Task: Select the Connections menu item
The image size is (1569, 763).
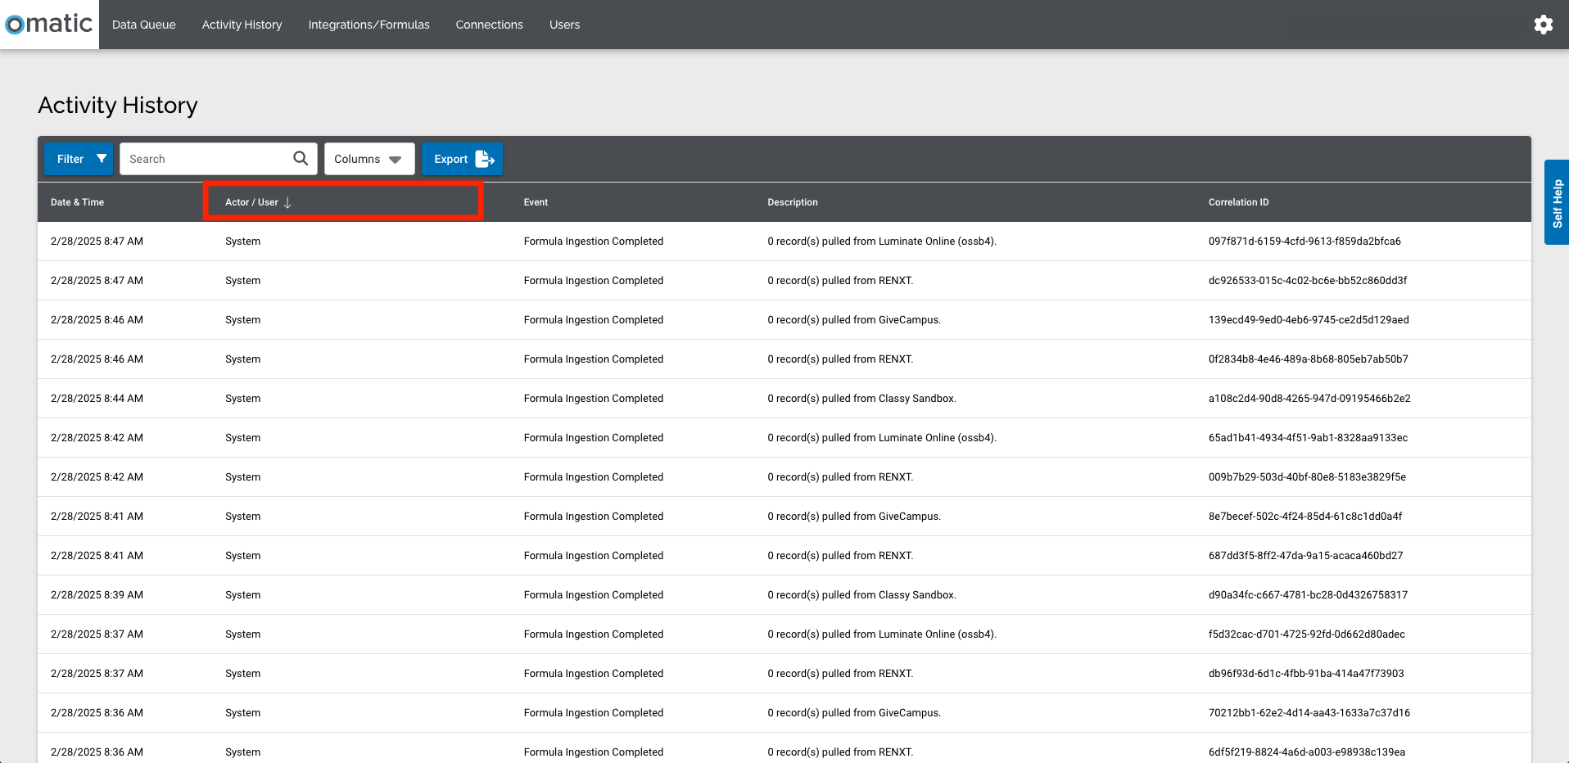Action: click(x=489, y=25)
